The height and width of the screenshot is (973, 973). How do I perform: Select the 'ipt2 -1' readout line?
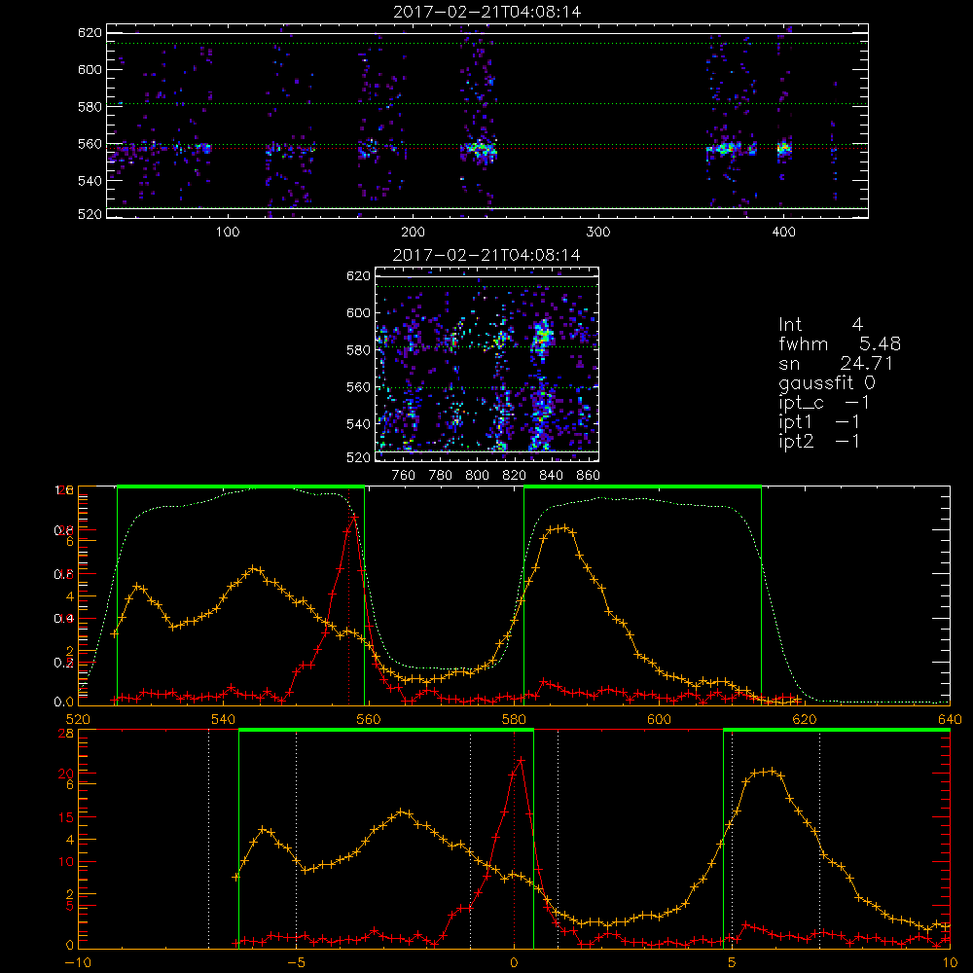819,442
